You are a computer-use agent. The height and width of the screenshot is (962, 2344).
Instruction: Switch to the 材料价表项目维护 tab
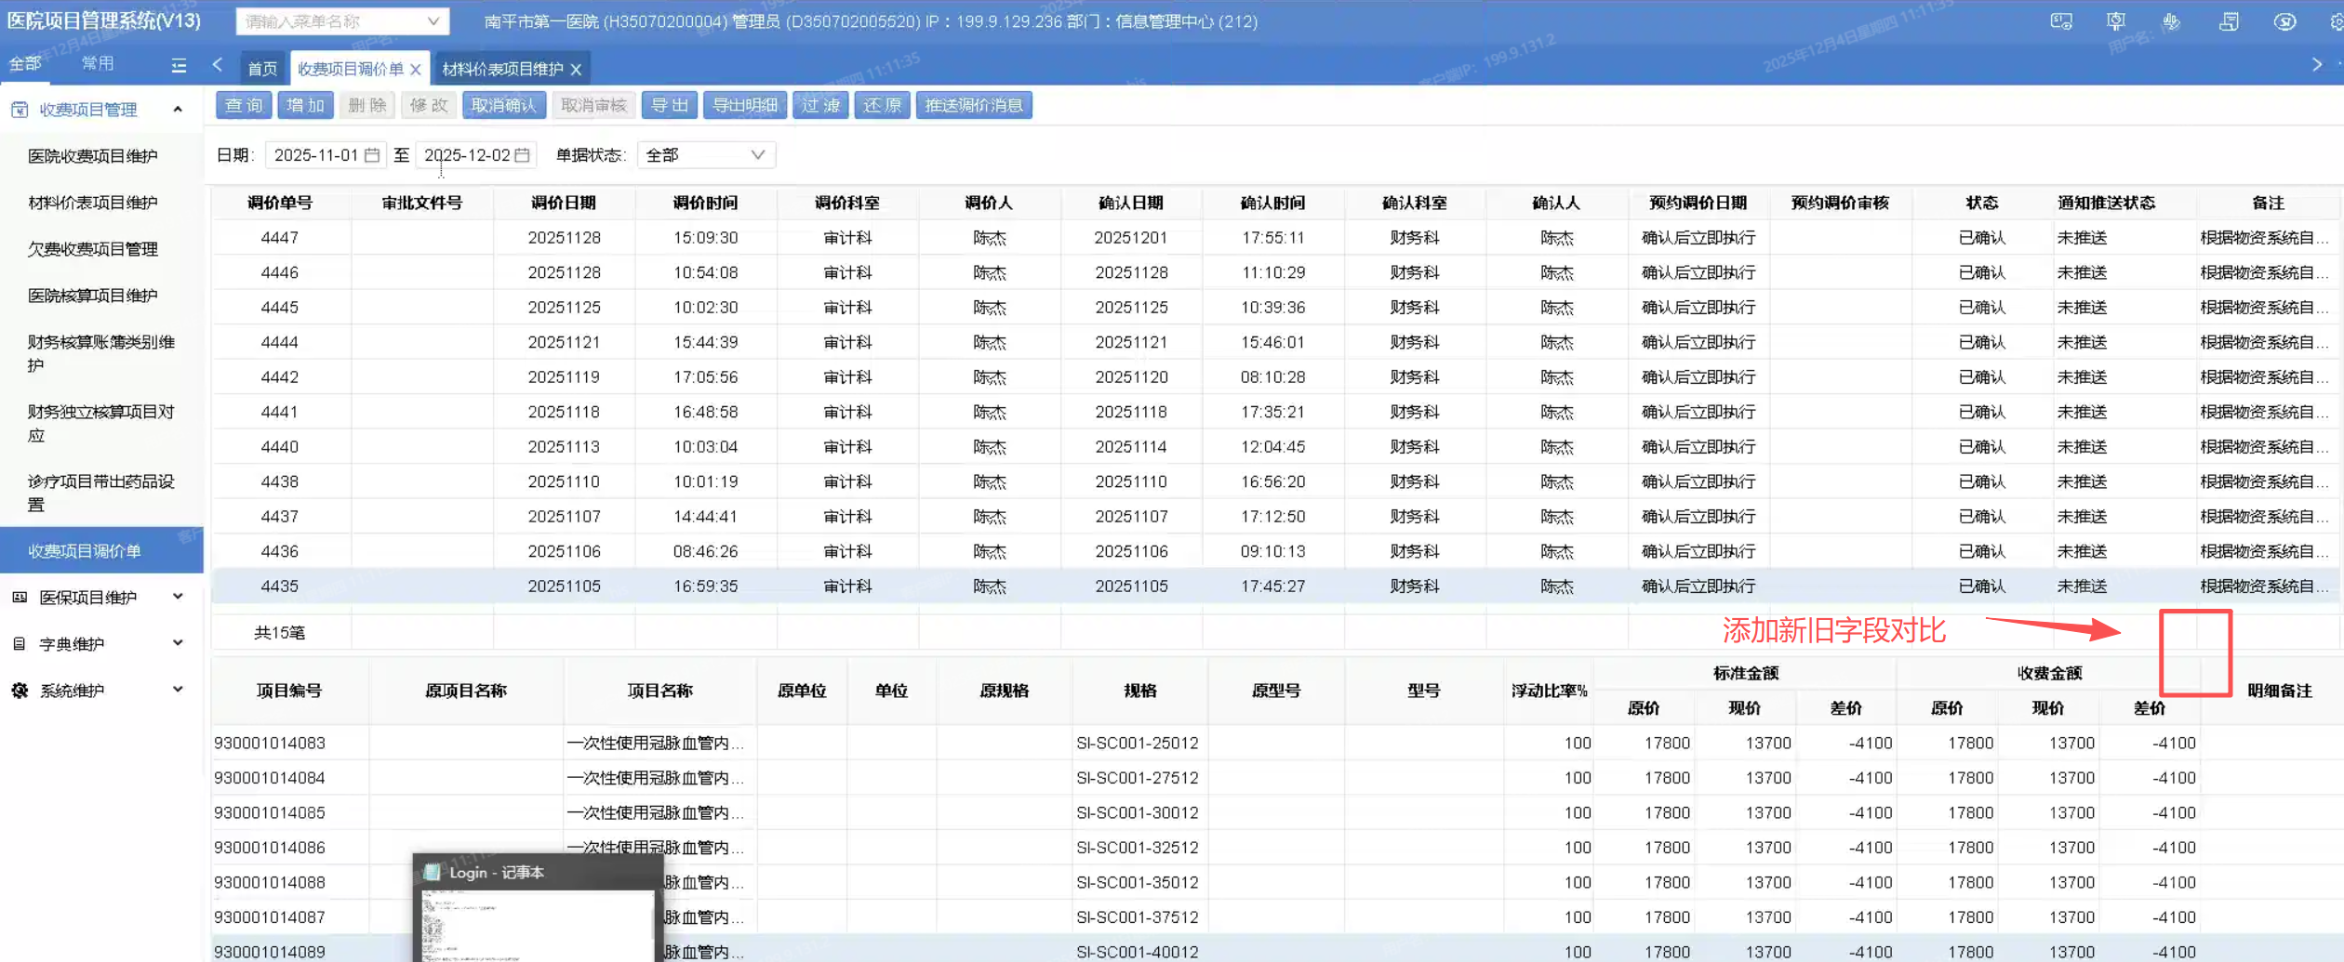coord(502,69)
